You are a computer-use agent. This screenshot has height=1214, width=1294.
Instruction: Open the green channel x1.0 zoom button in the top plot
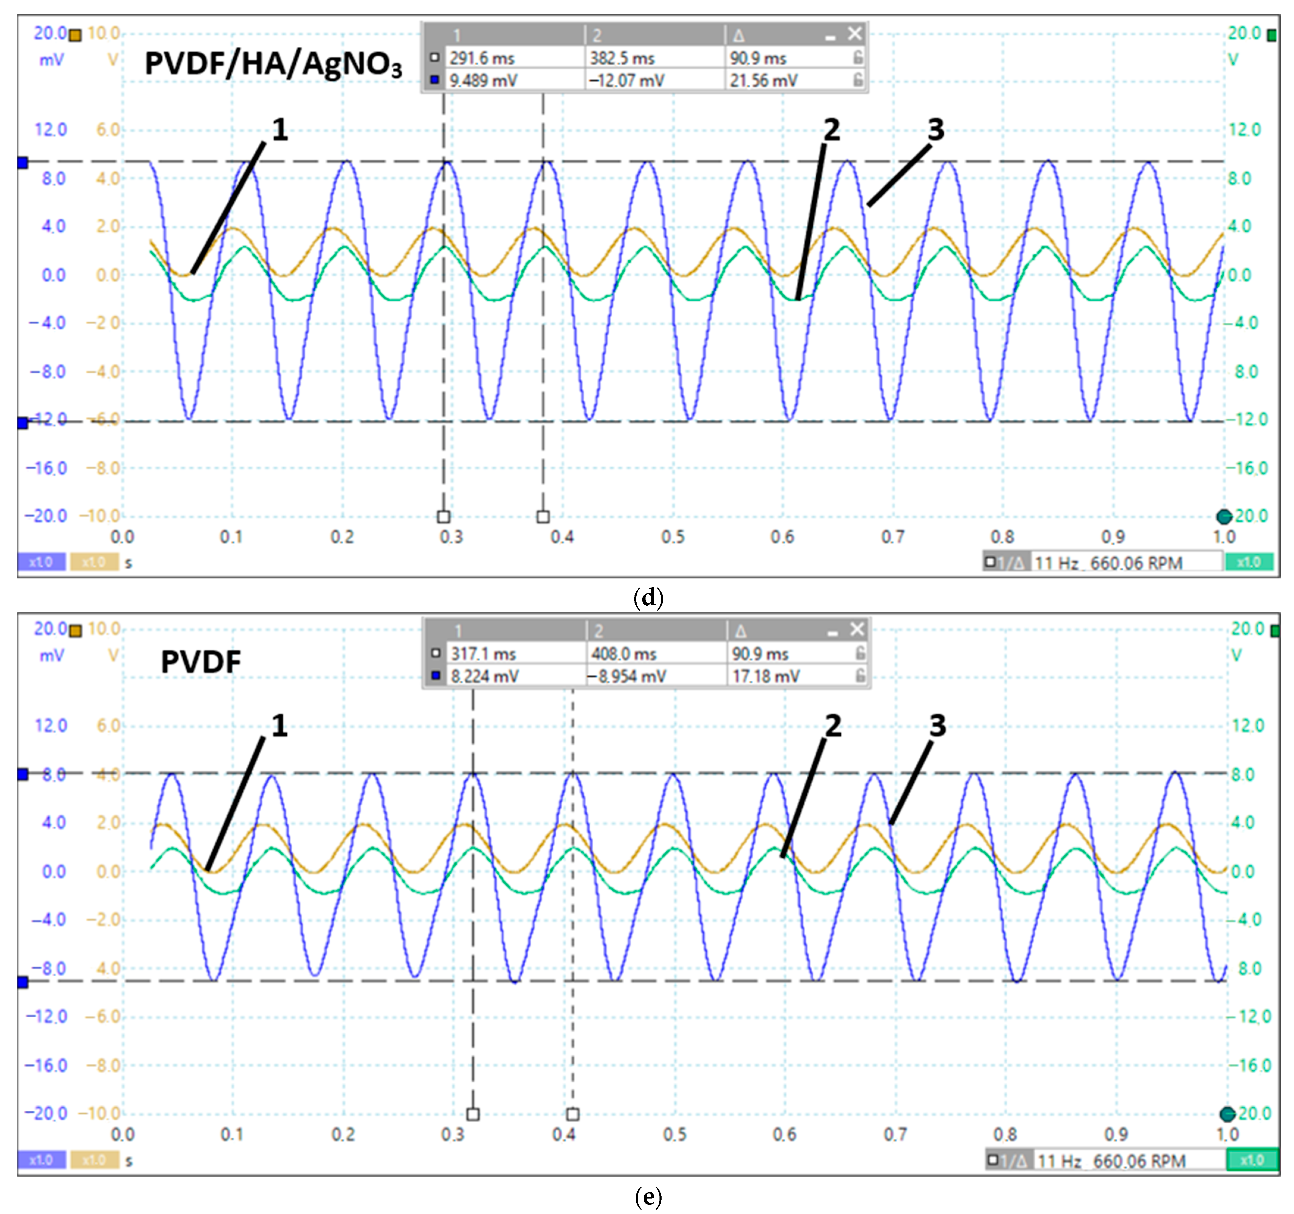[x=1248, y=562]
